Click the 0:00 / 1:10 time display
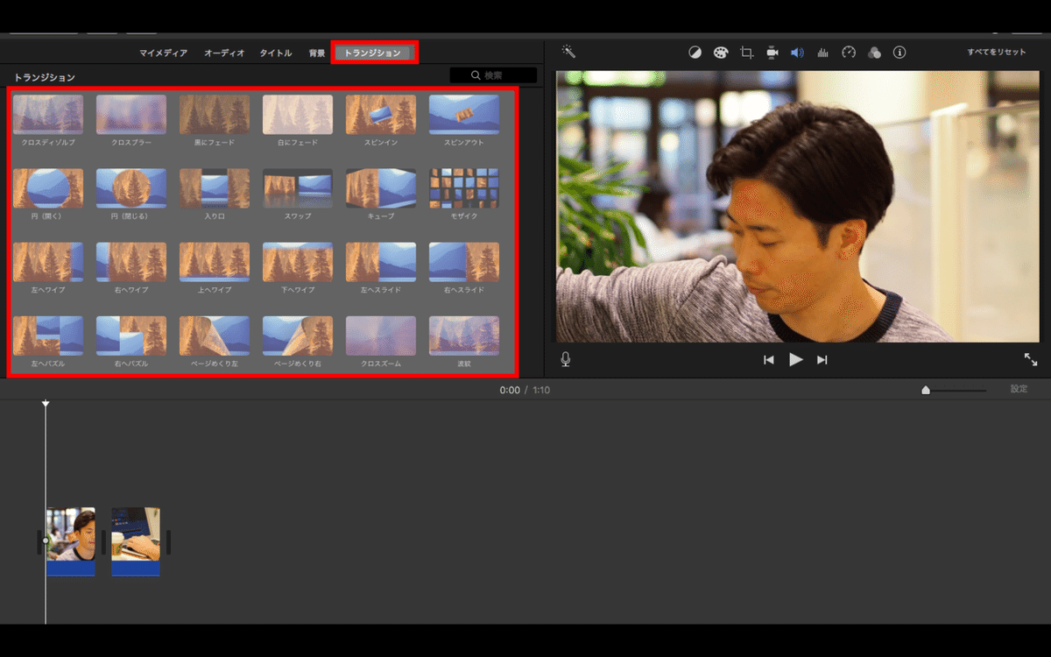 pyautogui.click(x=525, y=390)
